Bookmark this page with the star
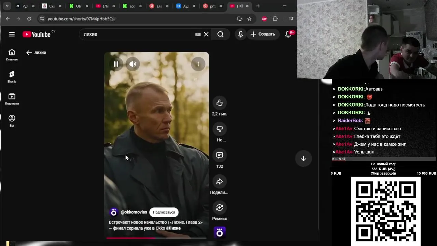This screenshot has height=246, width=437. point(249,19)
